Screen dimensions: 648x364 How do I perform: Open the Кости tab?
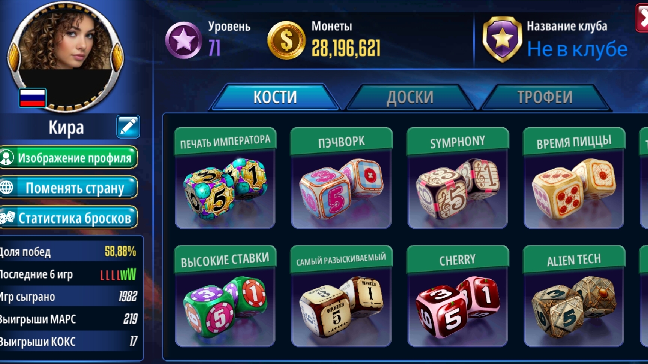[x=275, y=97]
